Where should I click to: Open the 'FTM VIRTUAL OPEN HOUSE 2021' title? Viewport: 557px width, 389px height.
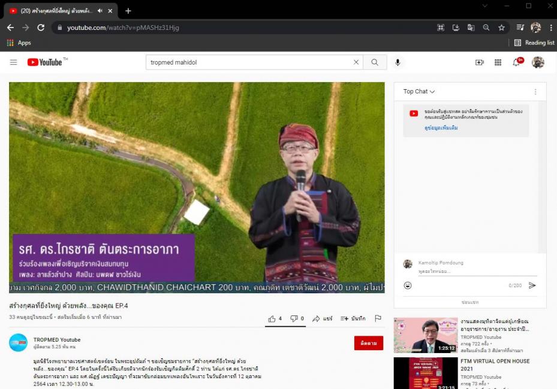495,364
